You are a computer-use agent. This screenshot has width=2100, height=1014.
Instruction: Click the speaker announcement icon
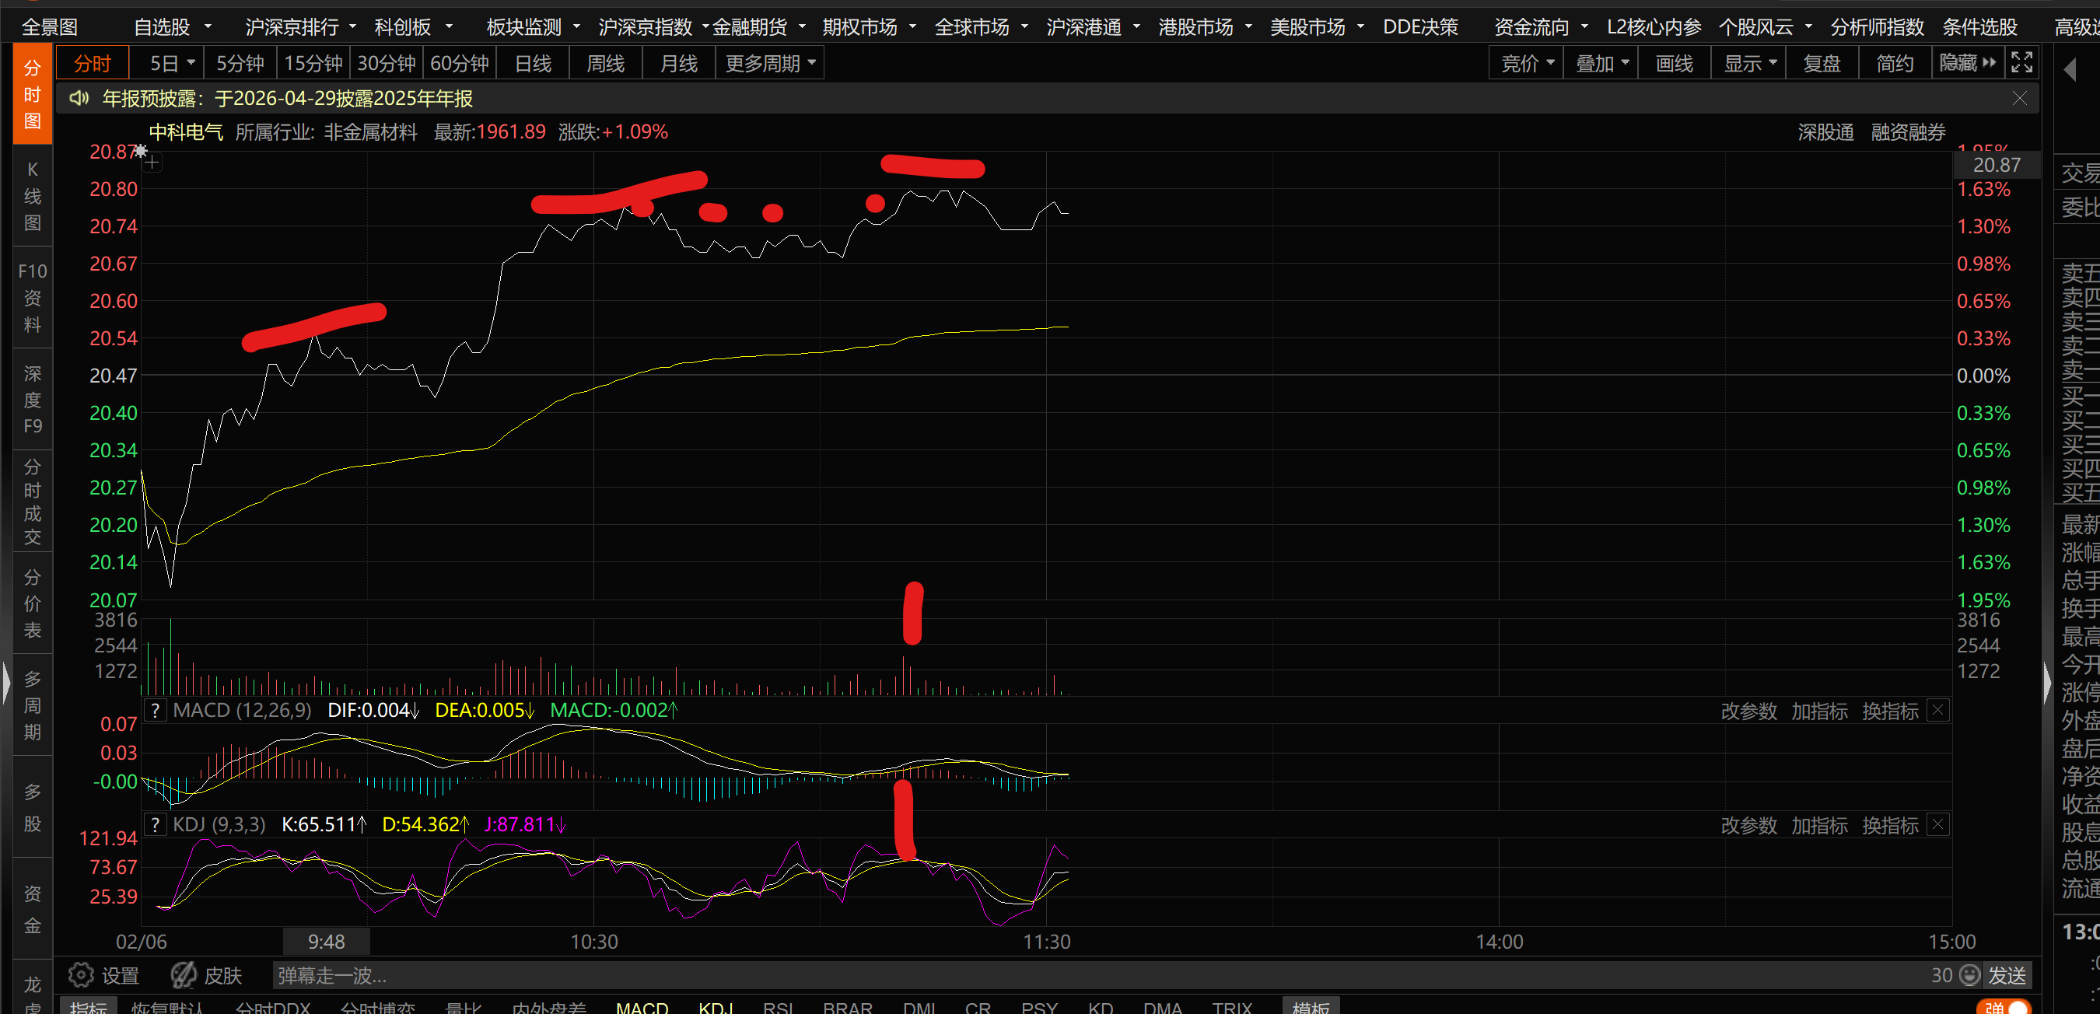(79, 99)
